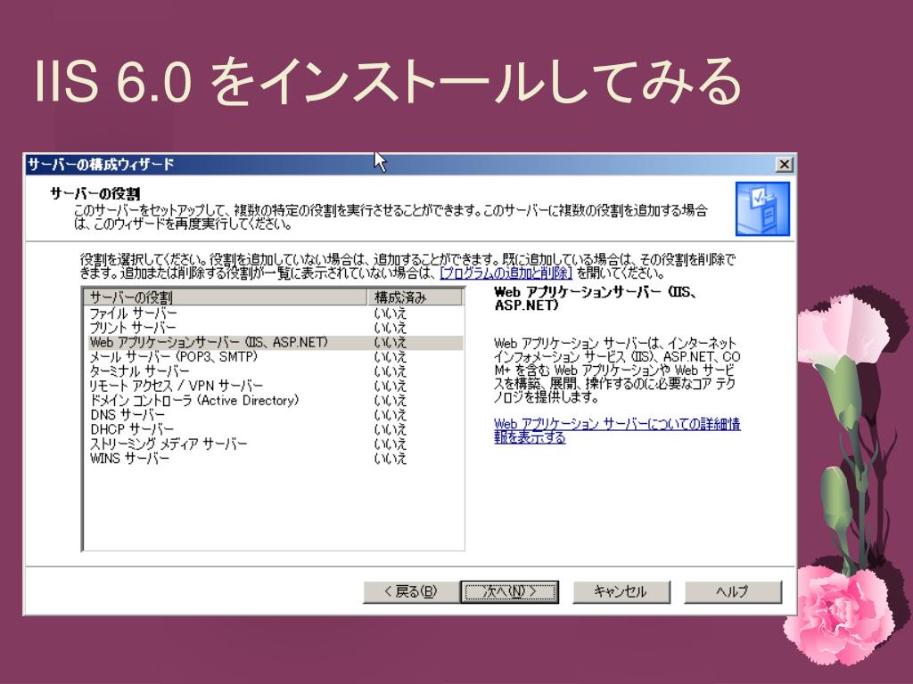Click いいえ status of DNS サーバー
The height and width of the screenshot is (684, 913).
(x=391, y=415)
